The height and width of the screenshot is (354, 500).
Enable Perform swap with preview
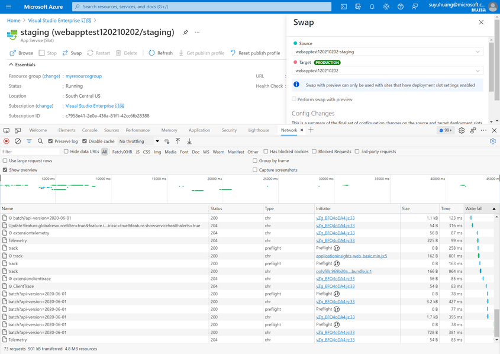pyautogui.click(x=294, y=99)
